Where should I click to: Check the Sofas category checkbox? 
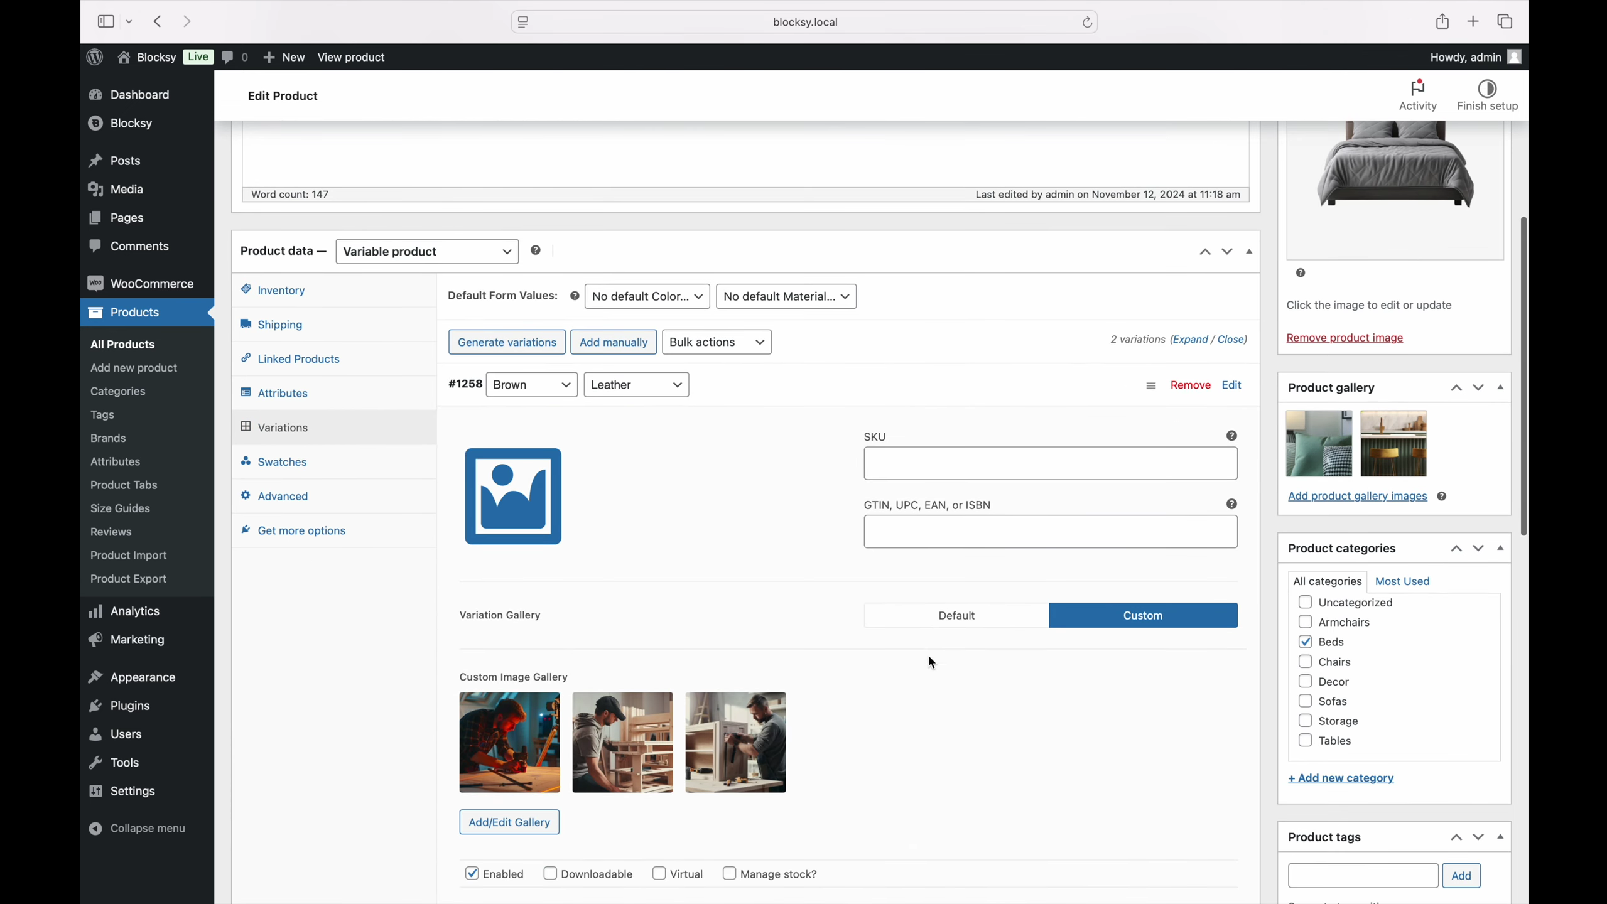(x=1304, y=701)
